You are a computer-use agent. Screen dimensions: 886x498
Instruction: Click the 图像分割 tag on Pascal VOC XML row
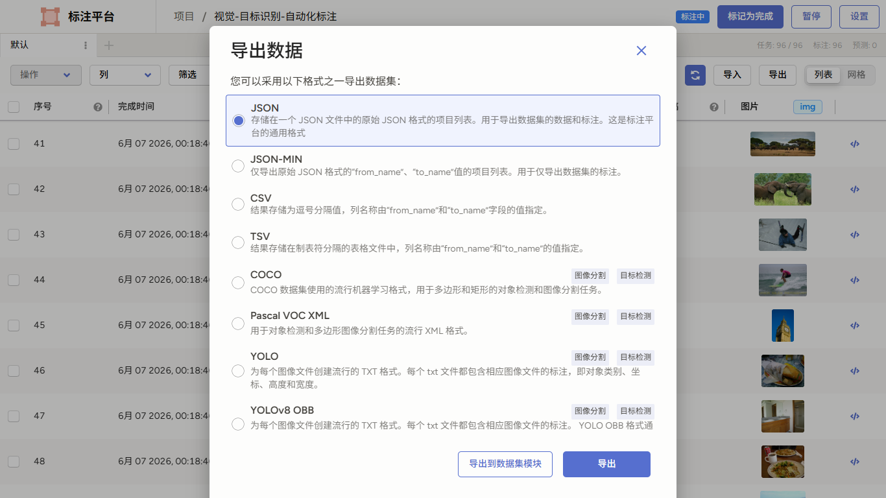[x=590, y=316]
